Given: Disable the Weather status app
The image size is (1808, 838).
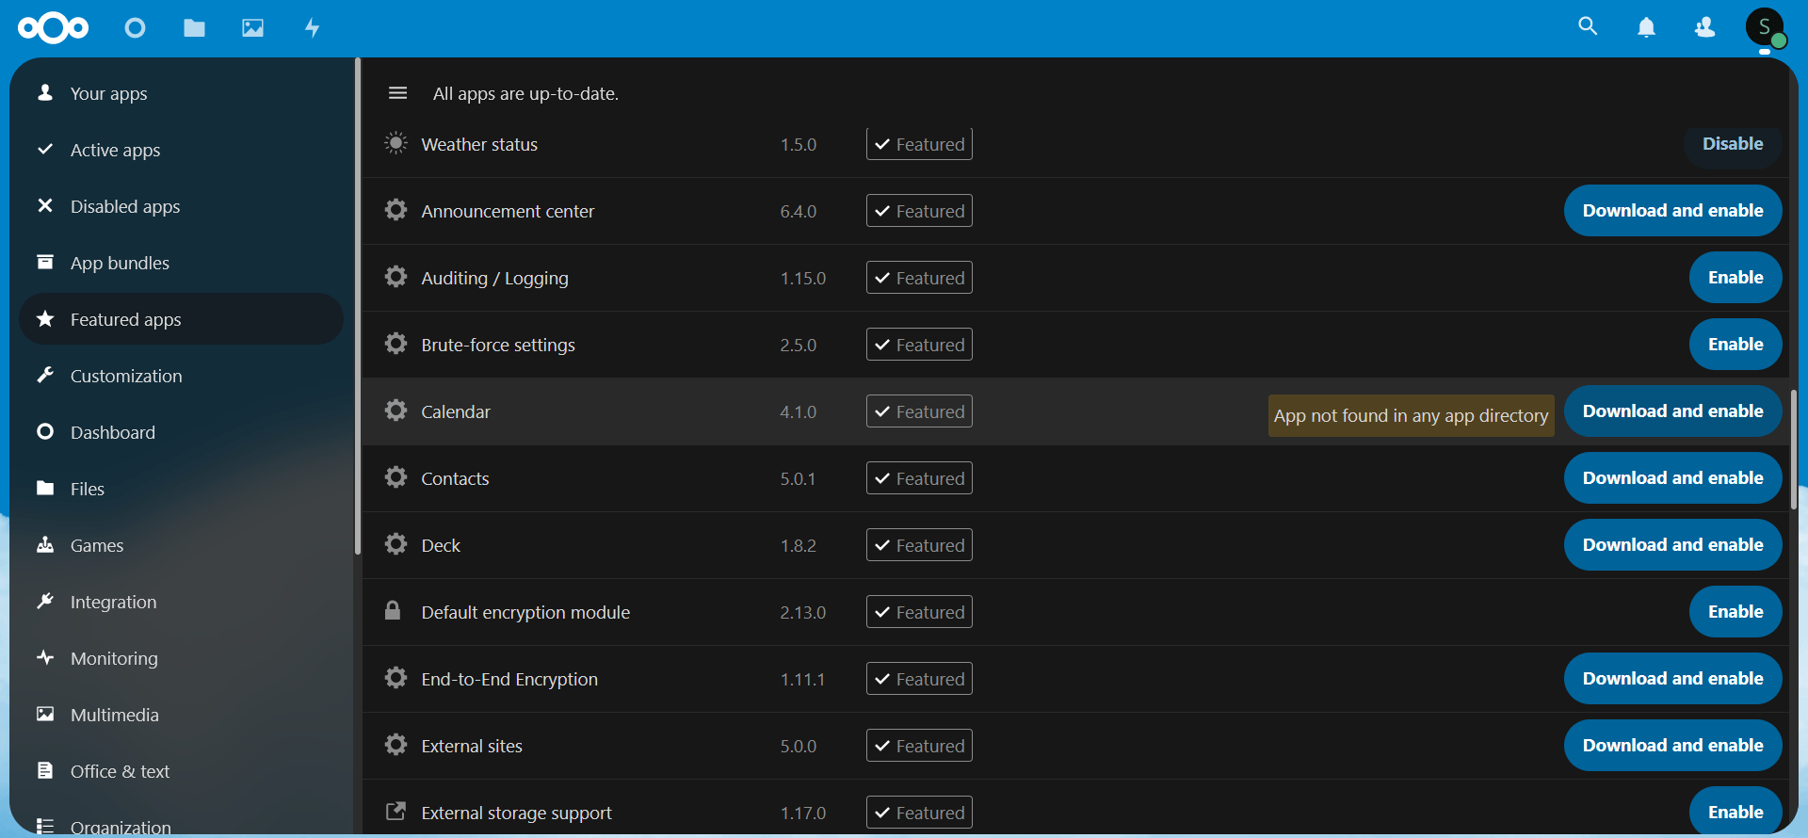Looking at the screenshot, I should point(1733,144).
